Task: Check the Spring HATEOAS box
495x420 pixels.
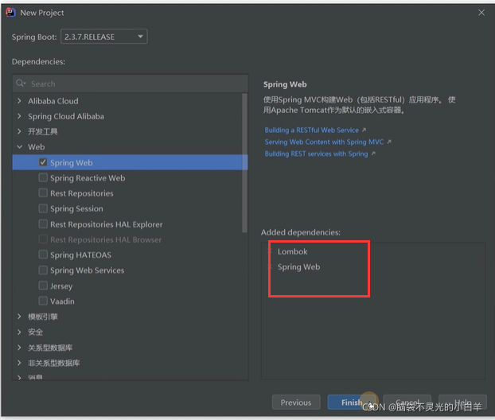Action: click(x=43, y=255)
